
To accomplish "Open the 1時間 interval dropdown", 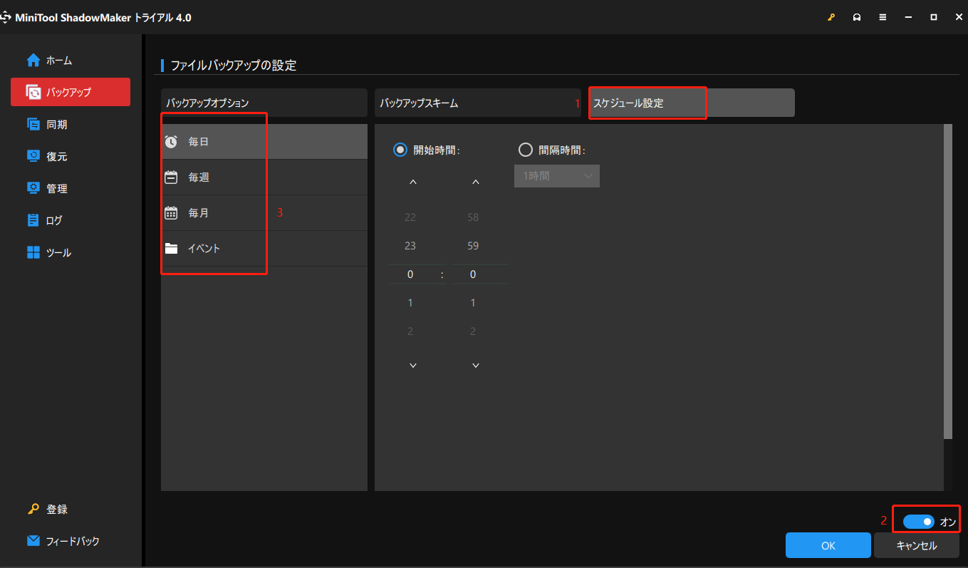I will (556, 175).
